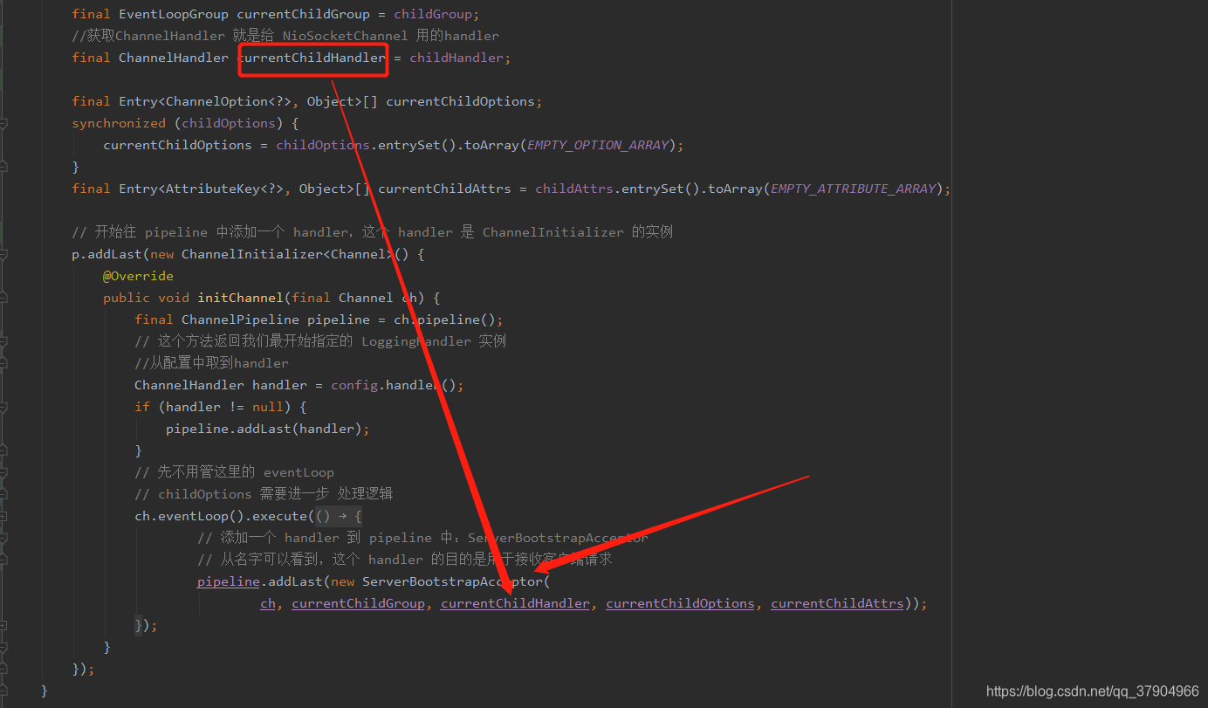Click 'childGroup' at the end of the first line
Screen dimensions: 1208x708
click(x=435, y=14)
